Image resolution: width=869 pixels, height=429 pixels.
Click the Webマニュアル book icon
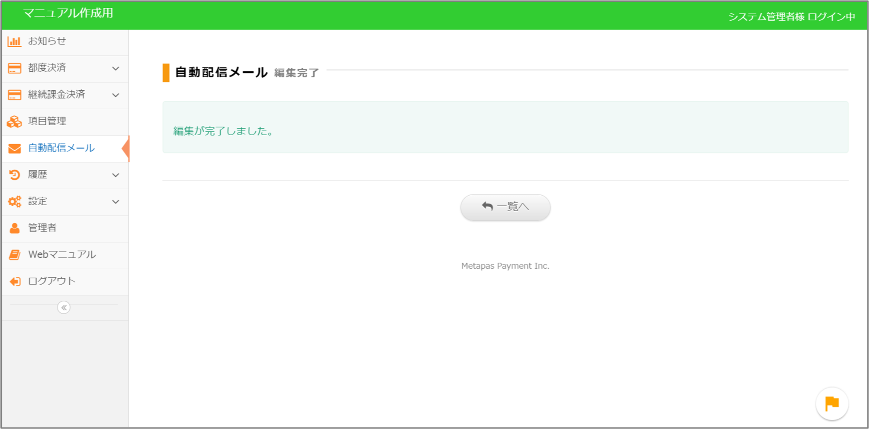pyautogui.click(x=14, y=255)
